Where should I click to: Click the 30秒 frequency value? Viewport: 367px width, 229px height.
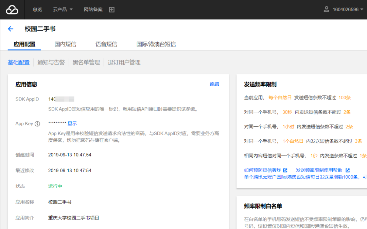[287, 112]
